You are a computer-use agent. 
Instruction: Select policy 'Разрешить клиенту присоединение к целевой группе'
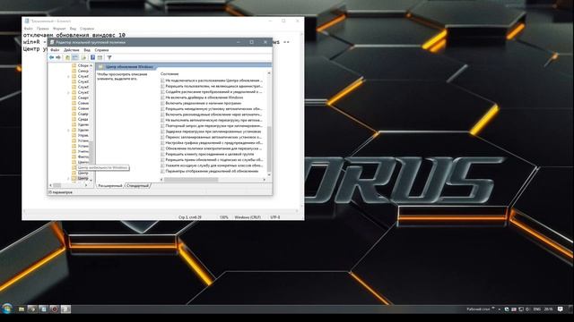[207, 154]
